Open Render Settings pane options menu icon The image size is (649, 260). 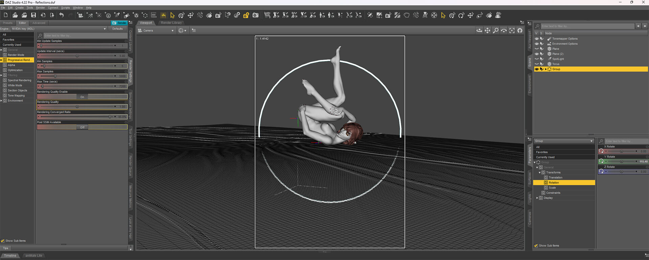click(131, 23)
